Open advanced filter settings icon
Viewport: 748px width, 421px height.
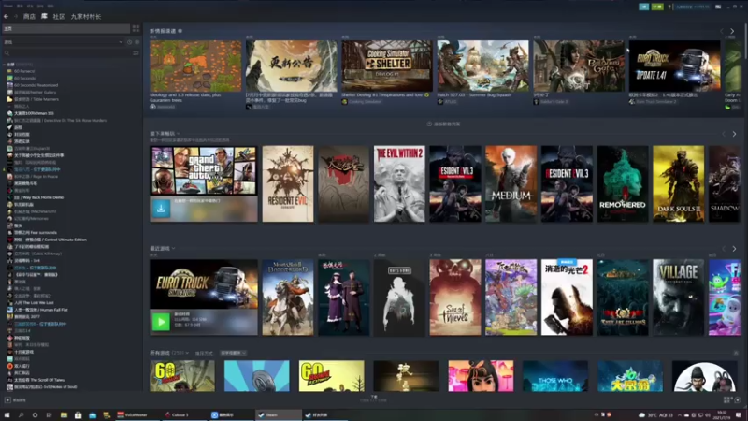[x=136, y=53]
